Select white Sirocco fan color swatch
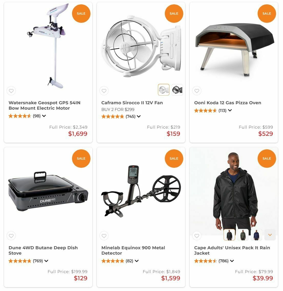283x291 pixels. click(x=164, y=90)
